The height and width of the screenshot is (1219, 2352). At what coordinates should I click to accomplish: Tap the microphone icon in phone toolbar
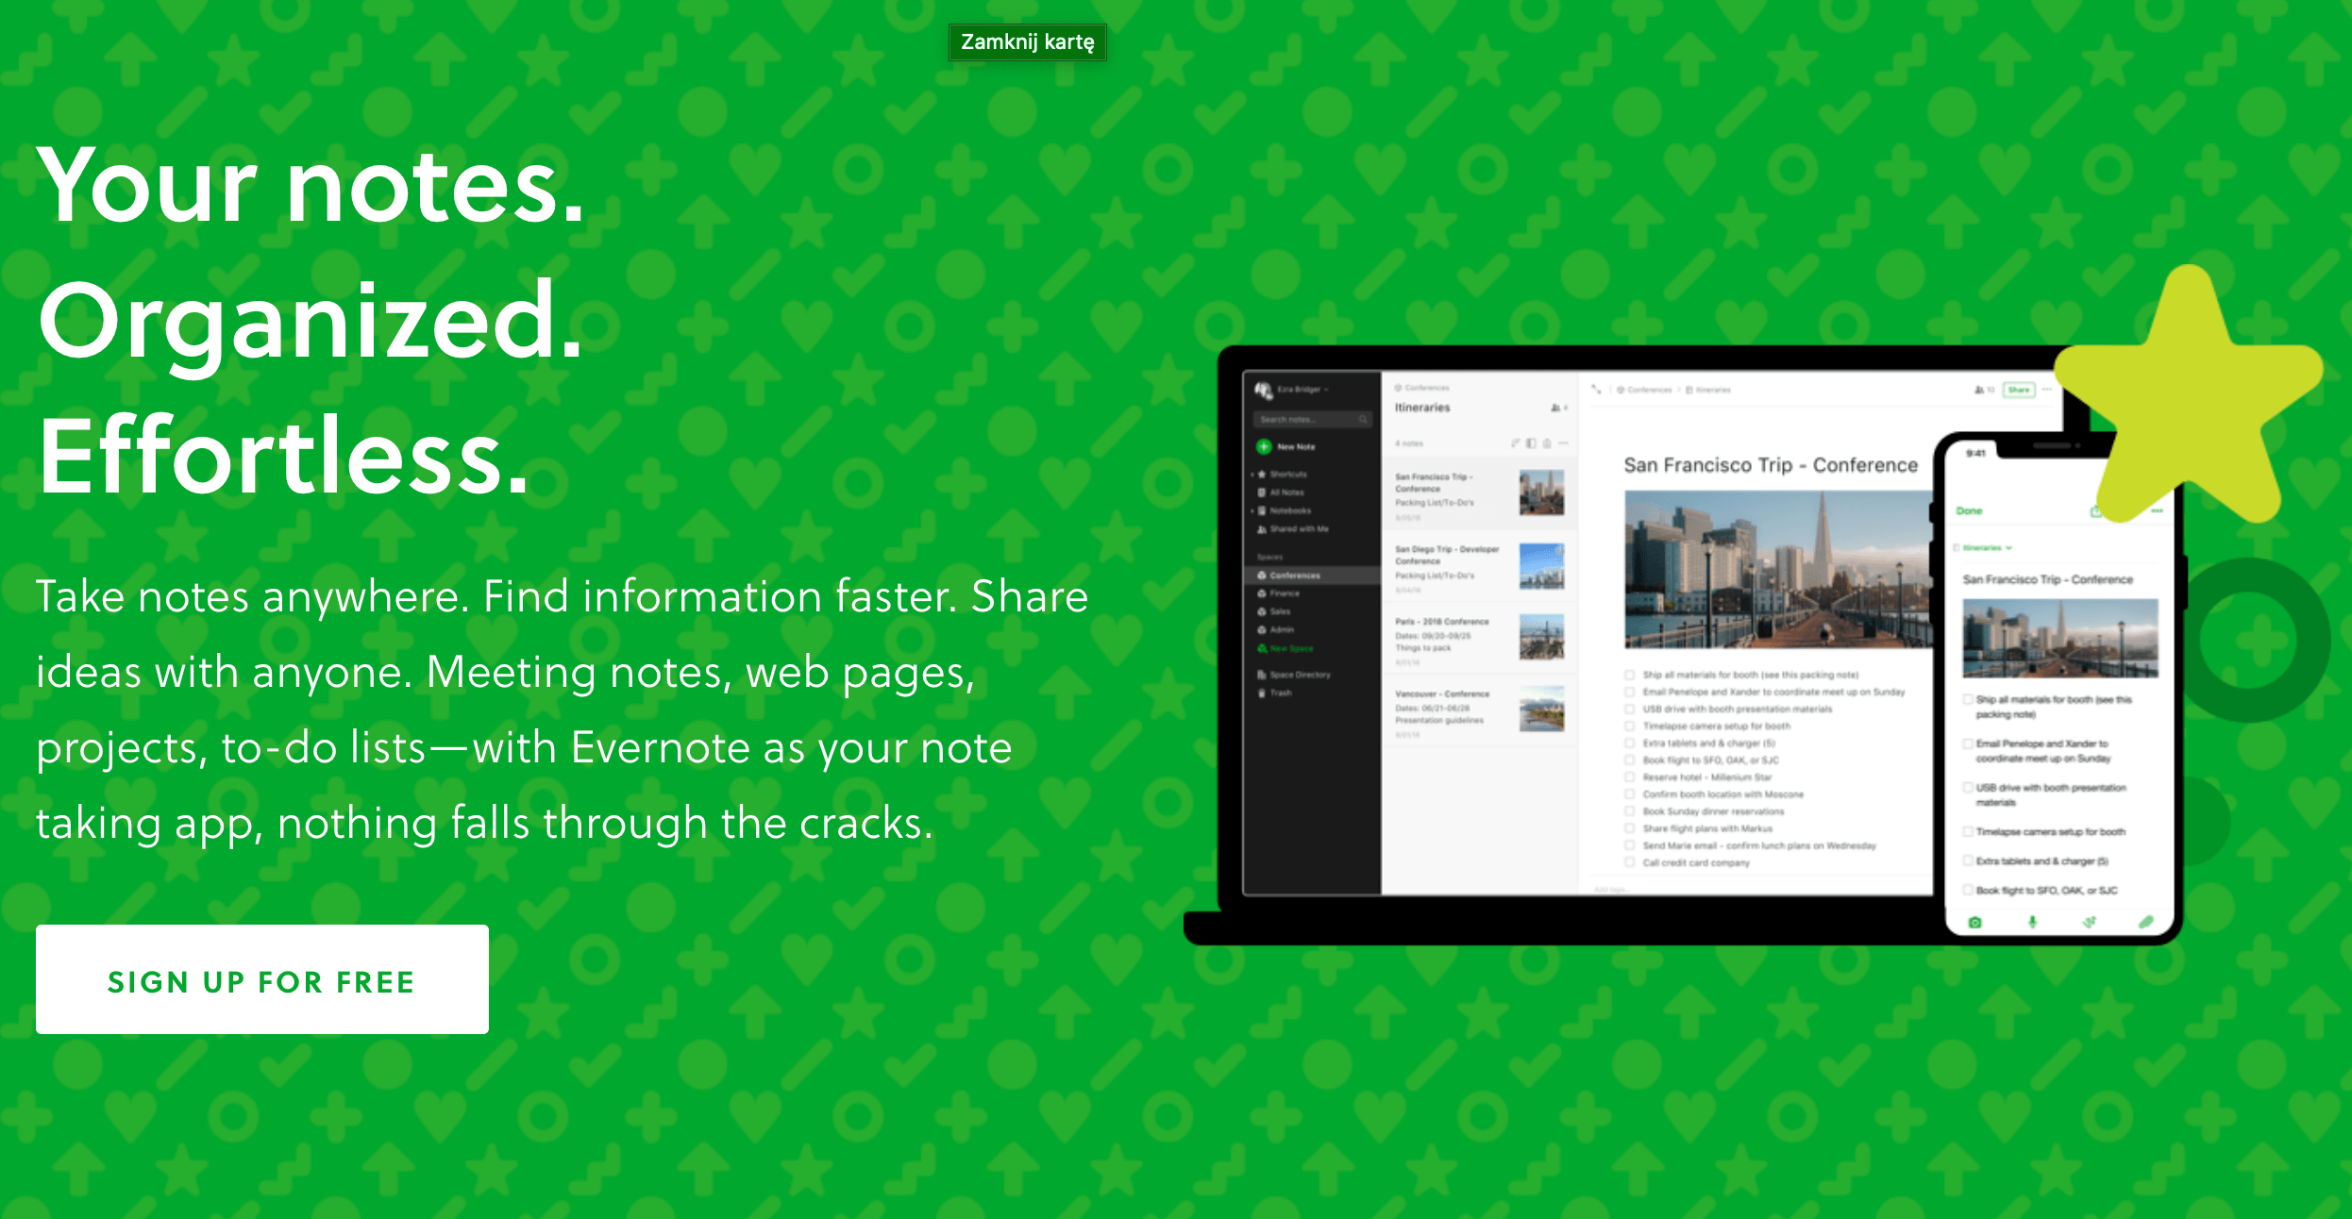[2032, 922]
